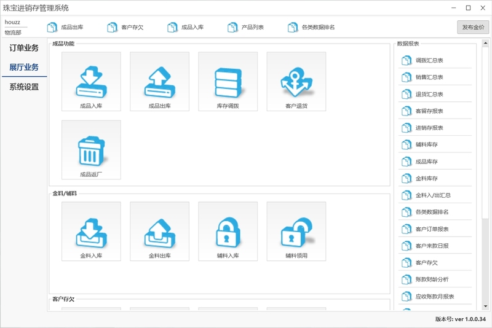Open 客户存欠 in the report list
Viewport: 492px width, 328px height.
coord(435,262)
